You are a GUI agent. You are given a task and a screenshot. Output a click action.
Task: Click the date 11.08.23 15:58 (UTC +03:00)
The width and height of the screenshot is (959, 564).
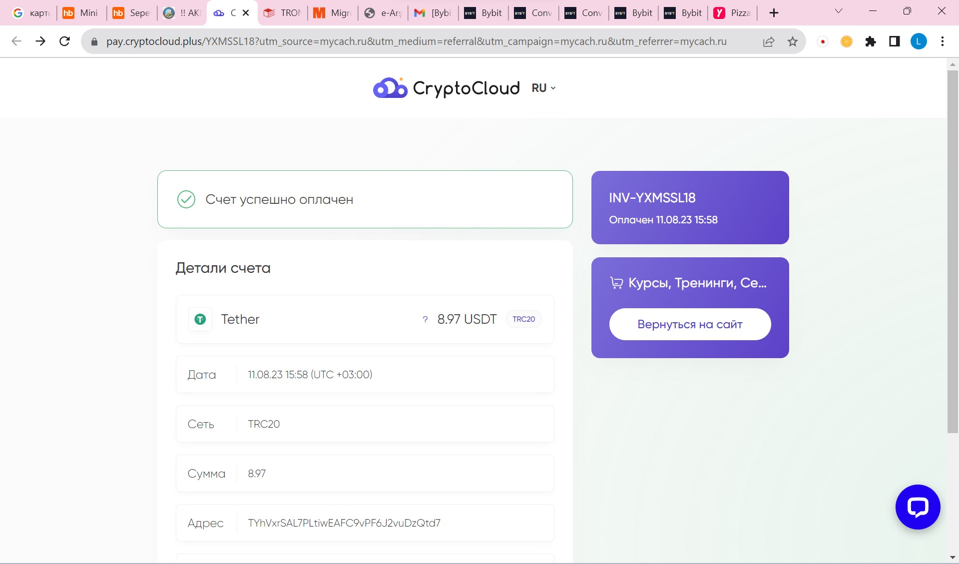[x=310, y=375]
